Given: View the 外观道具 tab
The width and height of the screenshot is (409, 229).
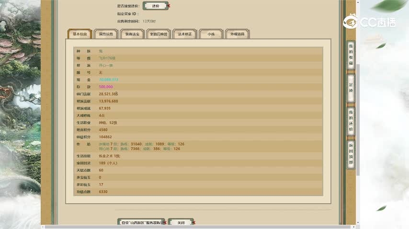Looking at the screenshot, I should [x=238, y=34].
